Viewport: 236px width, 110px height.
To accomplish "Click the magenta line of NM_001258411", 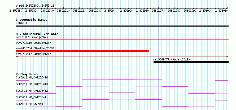I will [122, 100].
